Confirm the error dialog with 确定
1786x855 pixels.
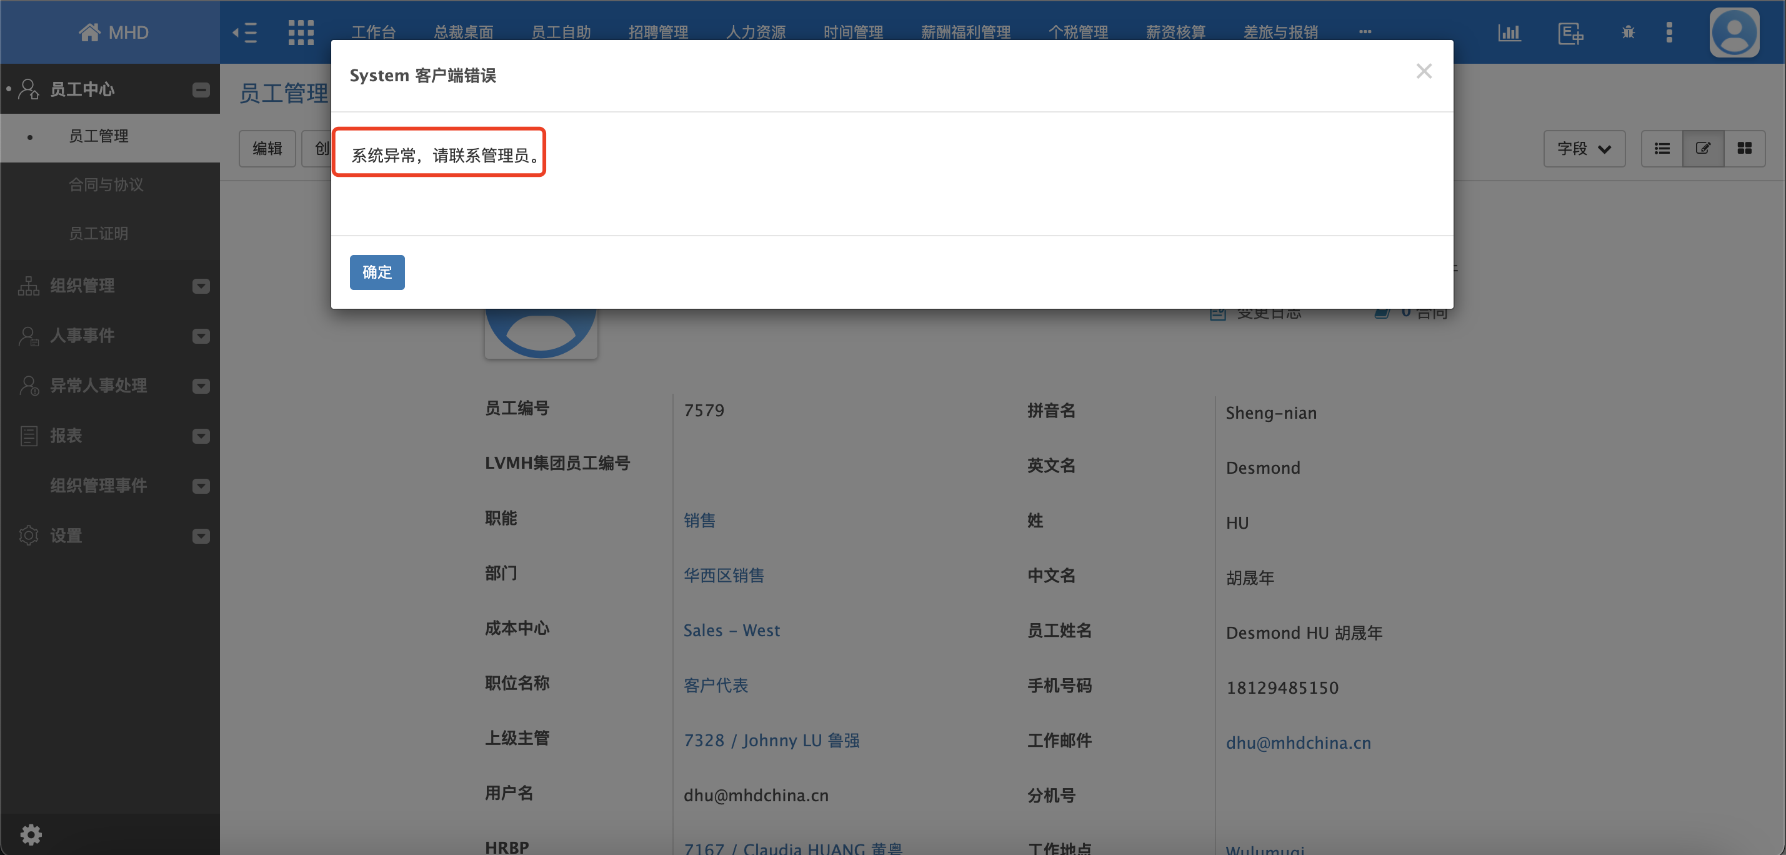point(376,272)
